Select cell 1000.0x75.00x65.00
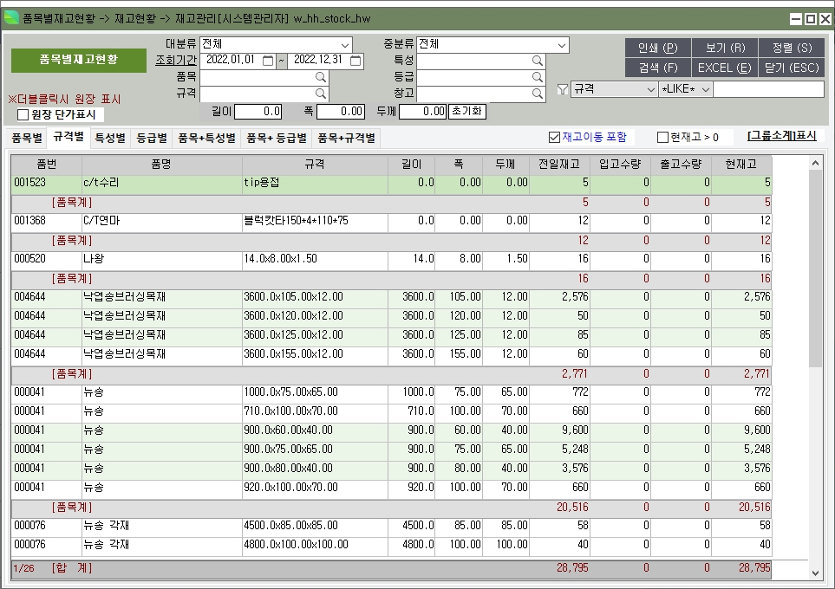This screenshot has height=589, width=835. (315, 392)
